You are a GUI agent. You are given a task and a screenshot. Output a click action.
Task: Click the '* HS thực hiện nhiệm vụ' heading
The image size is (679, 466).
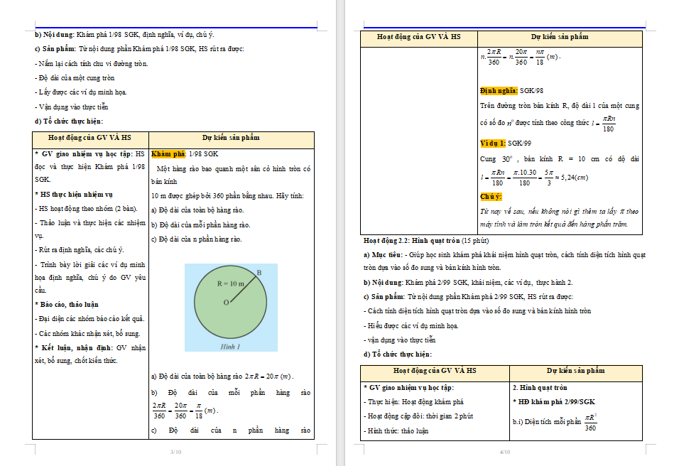(73, 194)
